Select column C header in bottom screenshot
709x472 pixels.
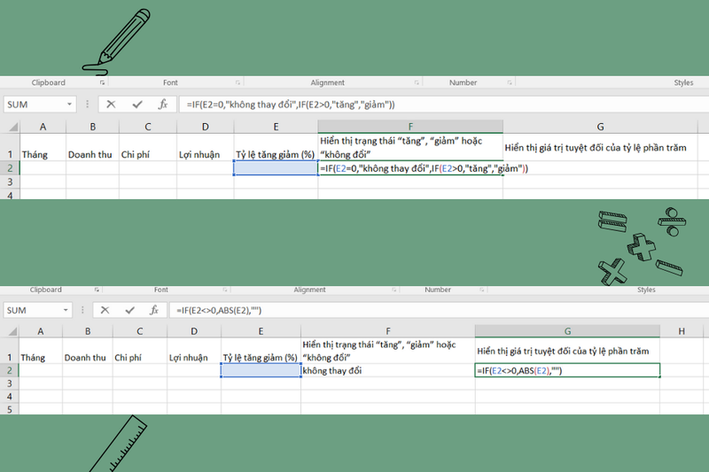[x=140, y=331]
